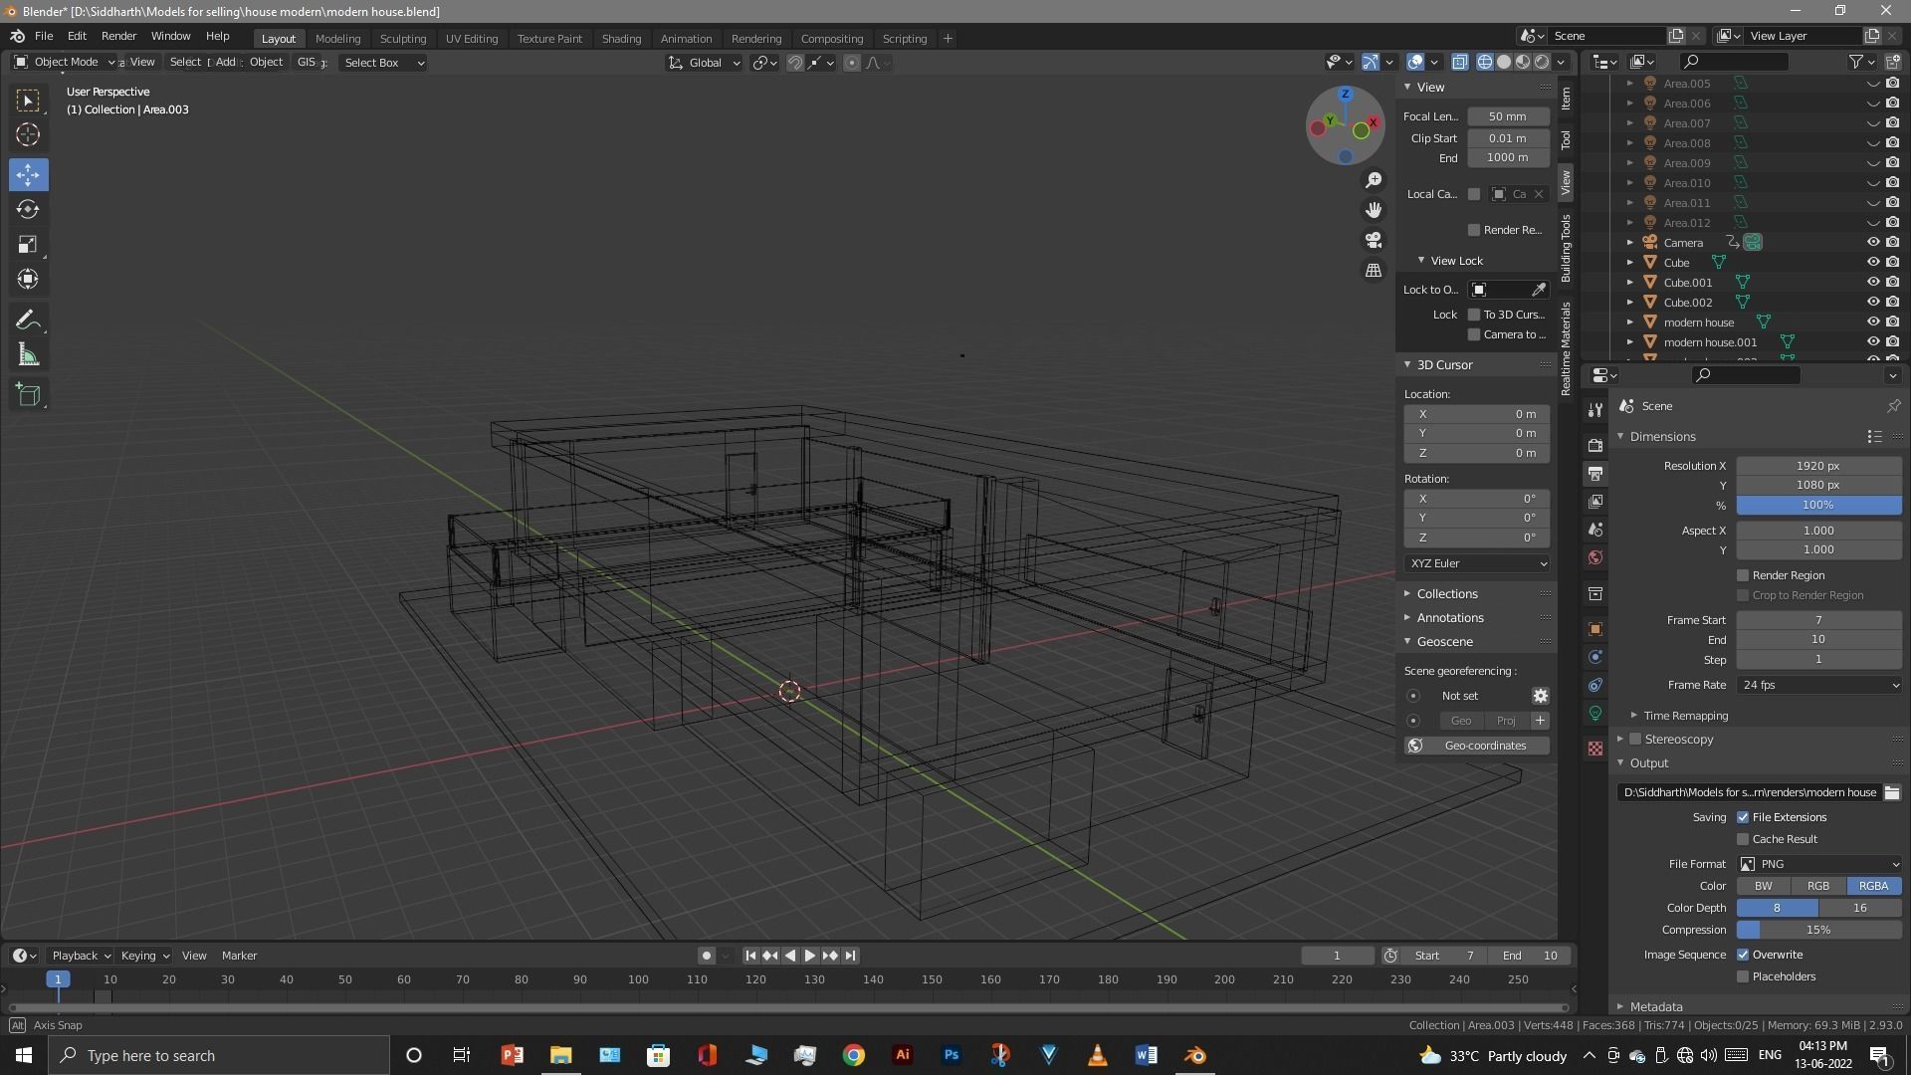The image size is (1911, 1075).
Task: Switch to rendered viewport shading
Action: [x=1542, y=62]
